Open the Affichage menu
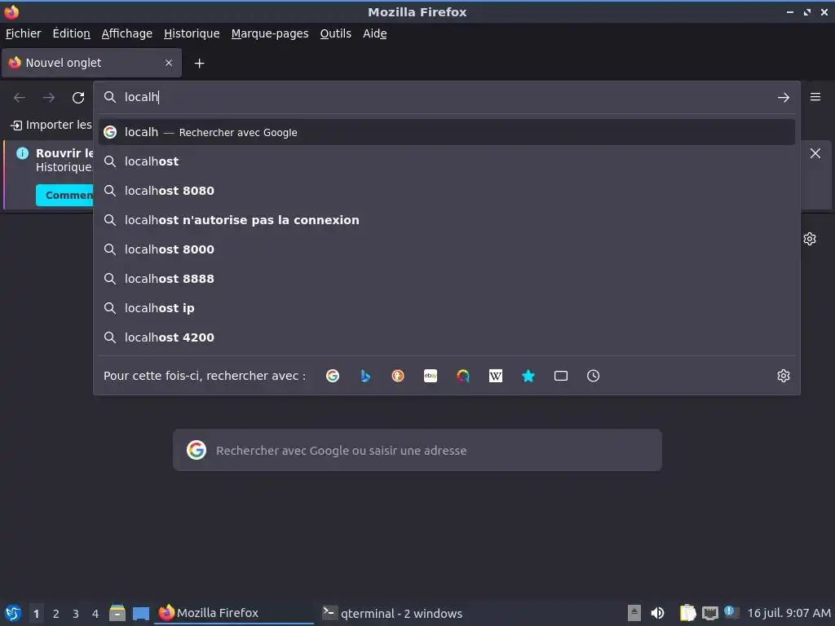835x626 pixels. tap(126, 33)
